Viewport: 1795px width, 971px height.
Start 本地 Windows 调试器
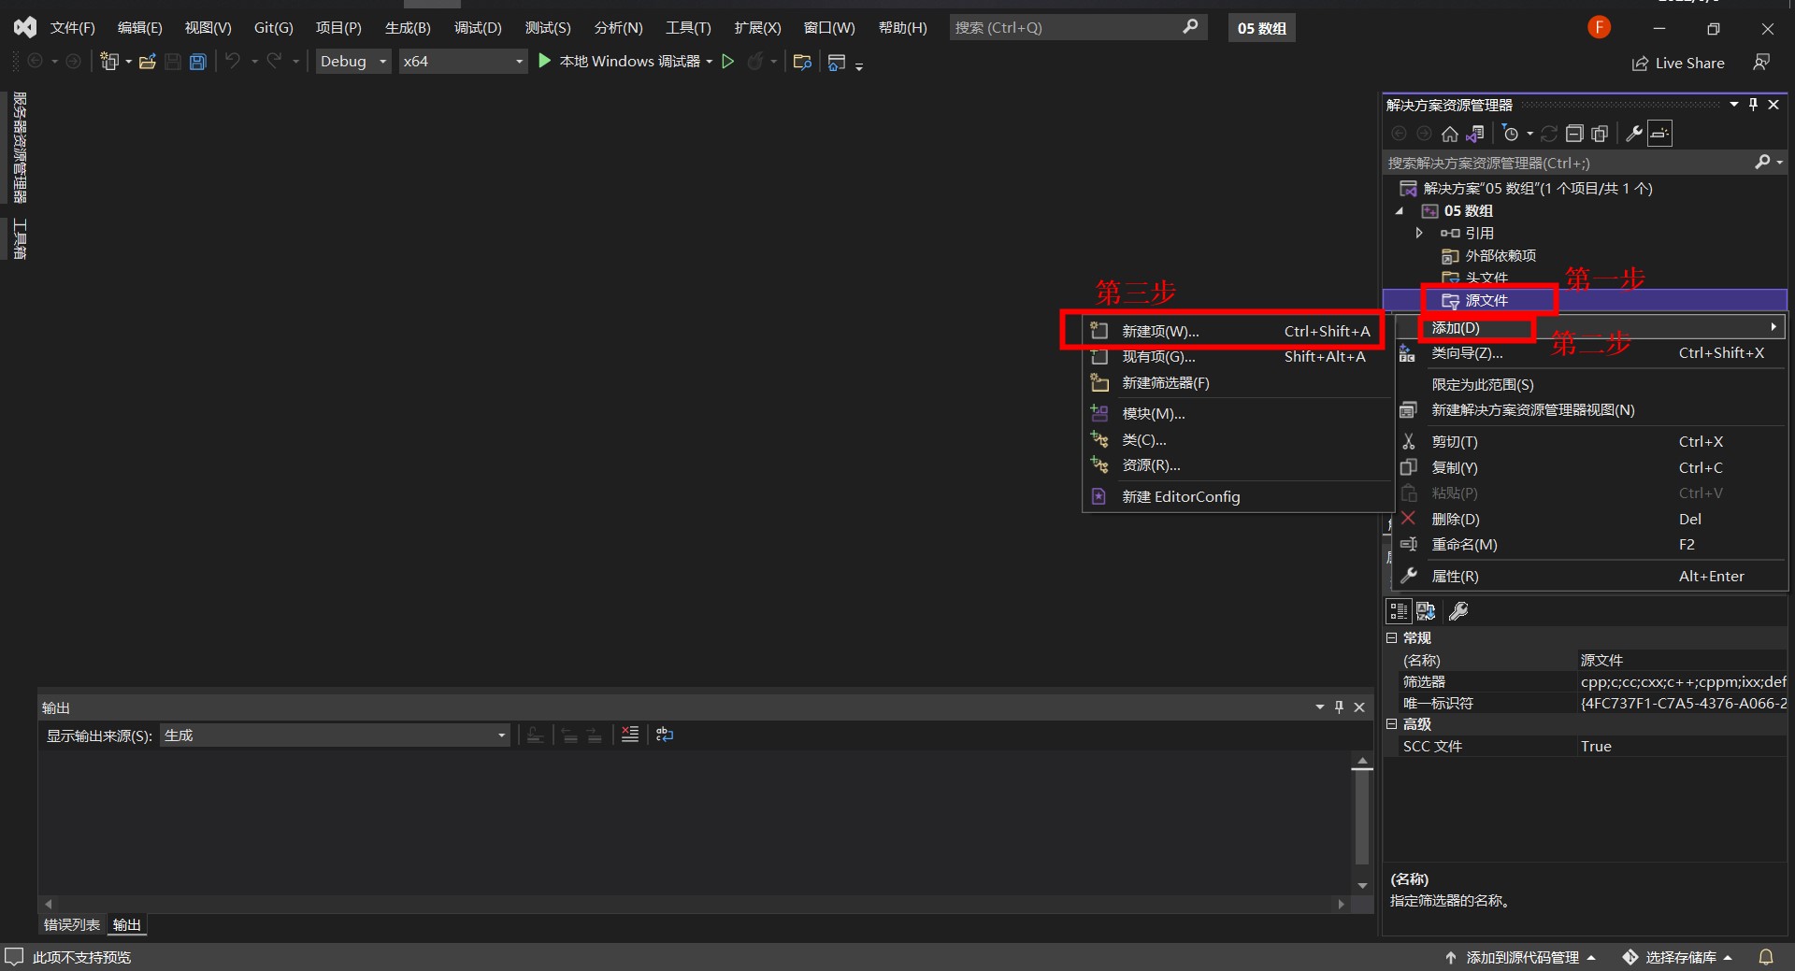coord(619,62)
